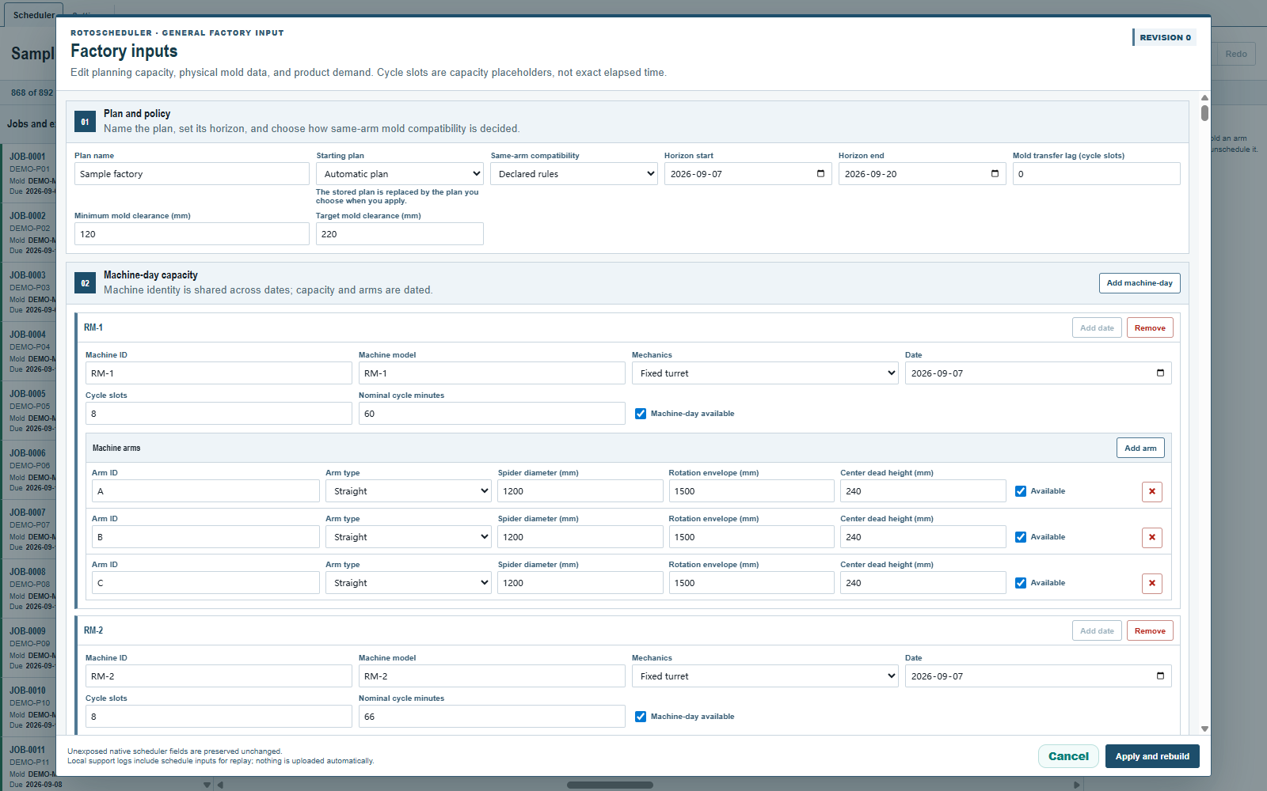Edit the RM-2 Cycle slots field
1267x791 pixels.
tap(219, 717)
